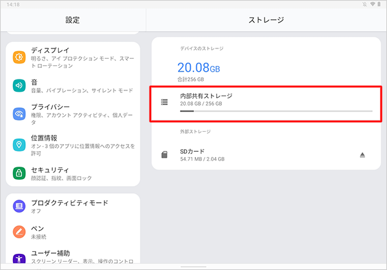Image resolution: width=387 pixels, height=270 pixels.
Task: Open 位置情報 settings
Action: (73, 145)
